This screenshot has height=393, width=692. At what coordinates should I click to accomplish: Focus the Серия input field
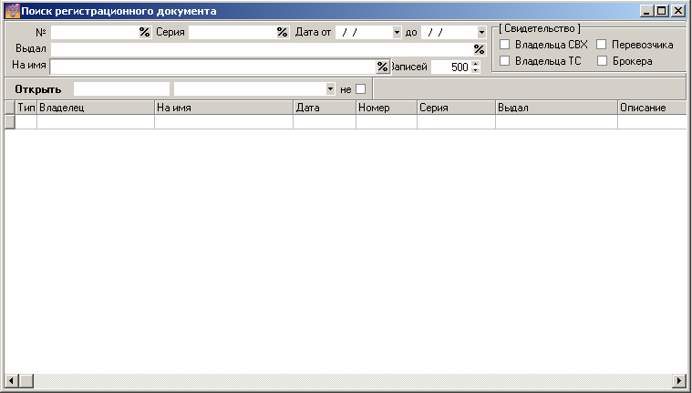point(232,32)
